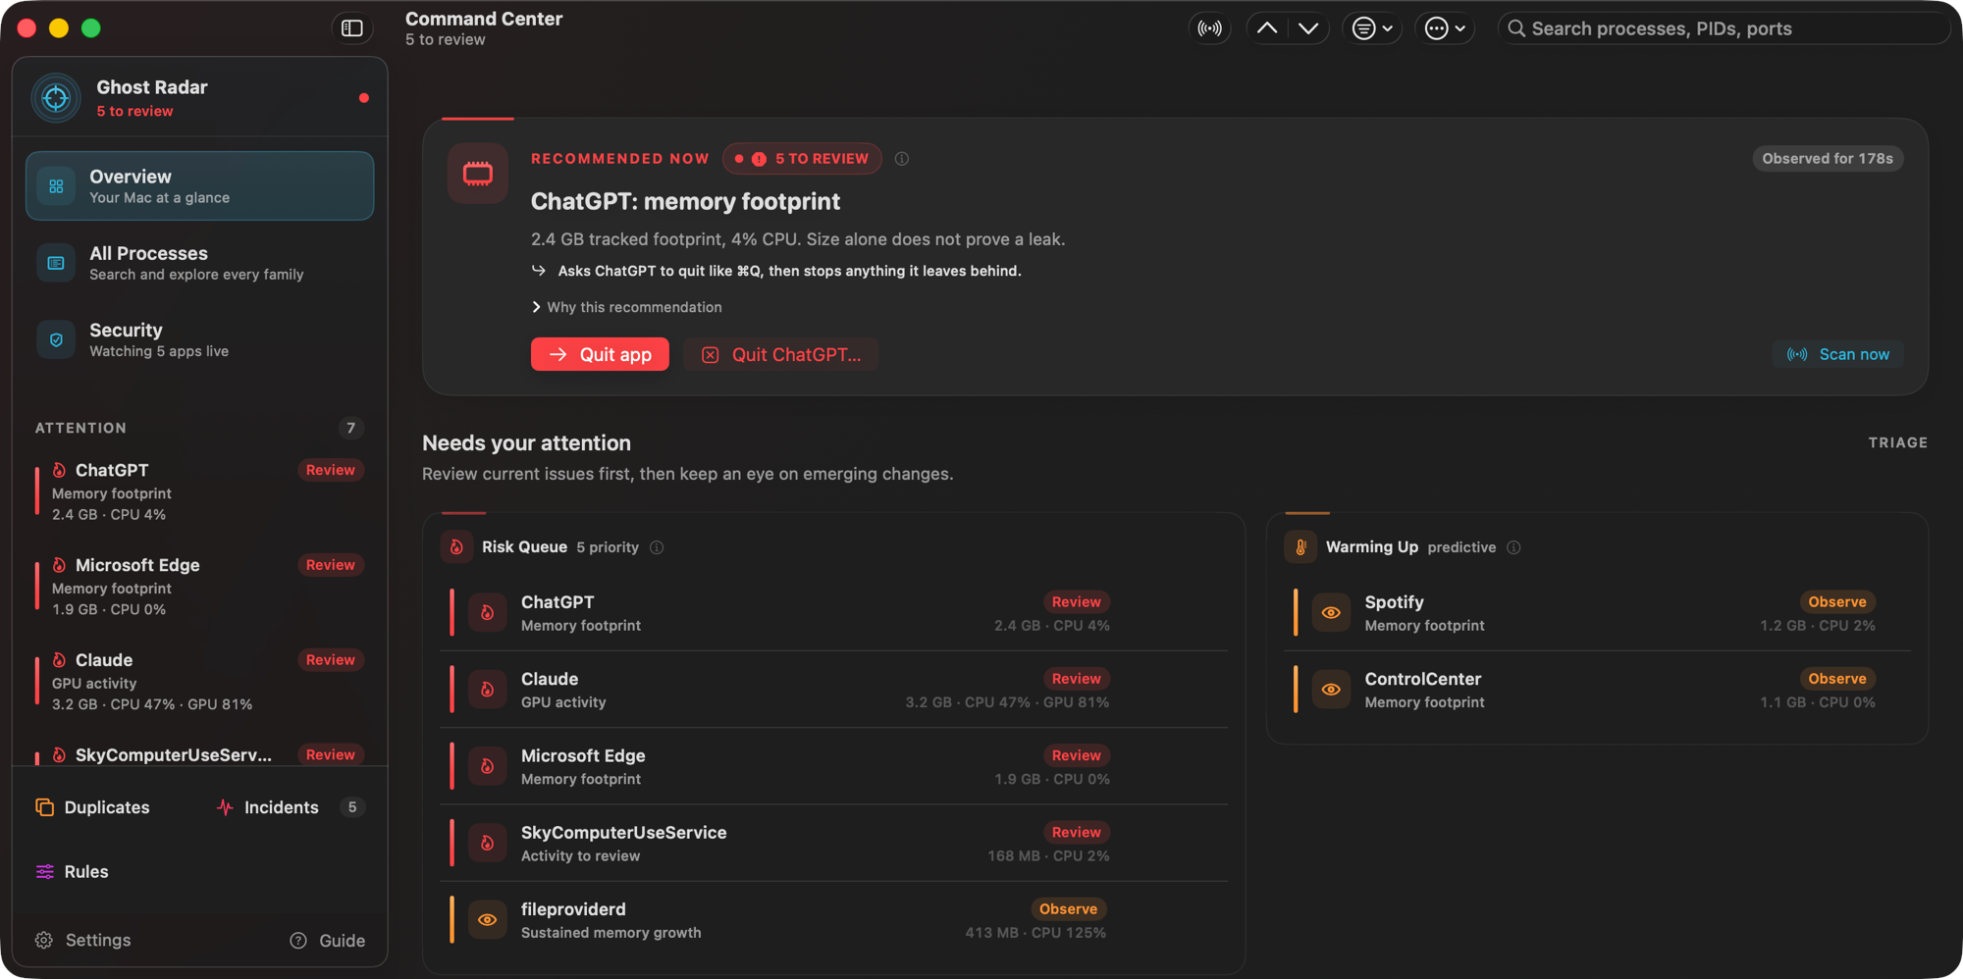Click the Warming Up thermometer icon
1963x979 pixels.
1300,547
